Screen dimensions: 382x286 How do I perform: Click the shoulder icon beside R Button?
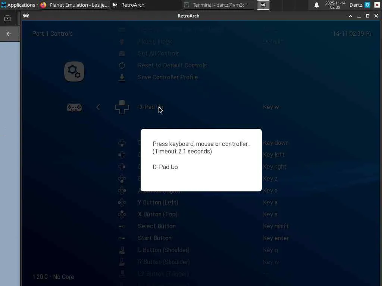tap(122, 262)
